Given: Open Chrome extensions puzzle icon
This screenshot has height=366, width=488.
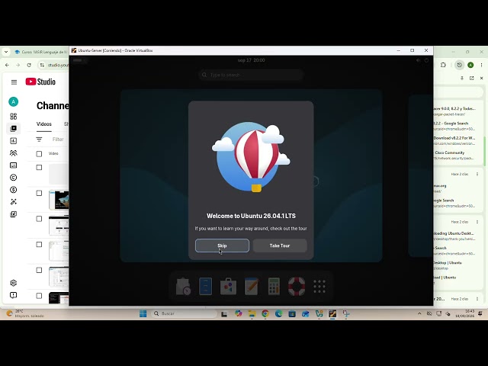Looking at the screenshot, I should [x=443, y=65].
